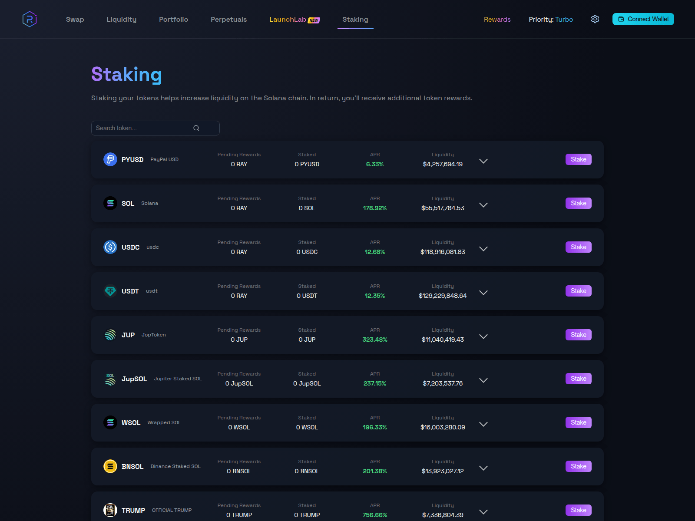Expand the USDC row chevron
Image resolution: width=695 pixels, height=521 pixels.
pyautogui.click(x=483, y=249)
